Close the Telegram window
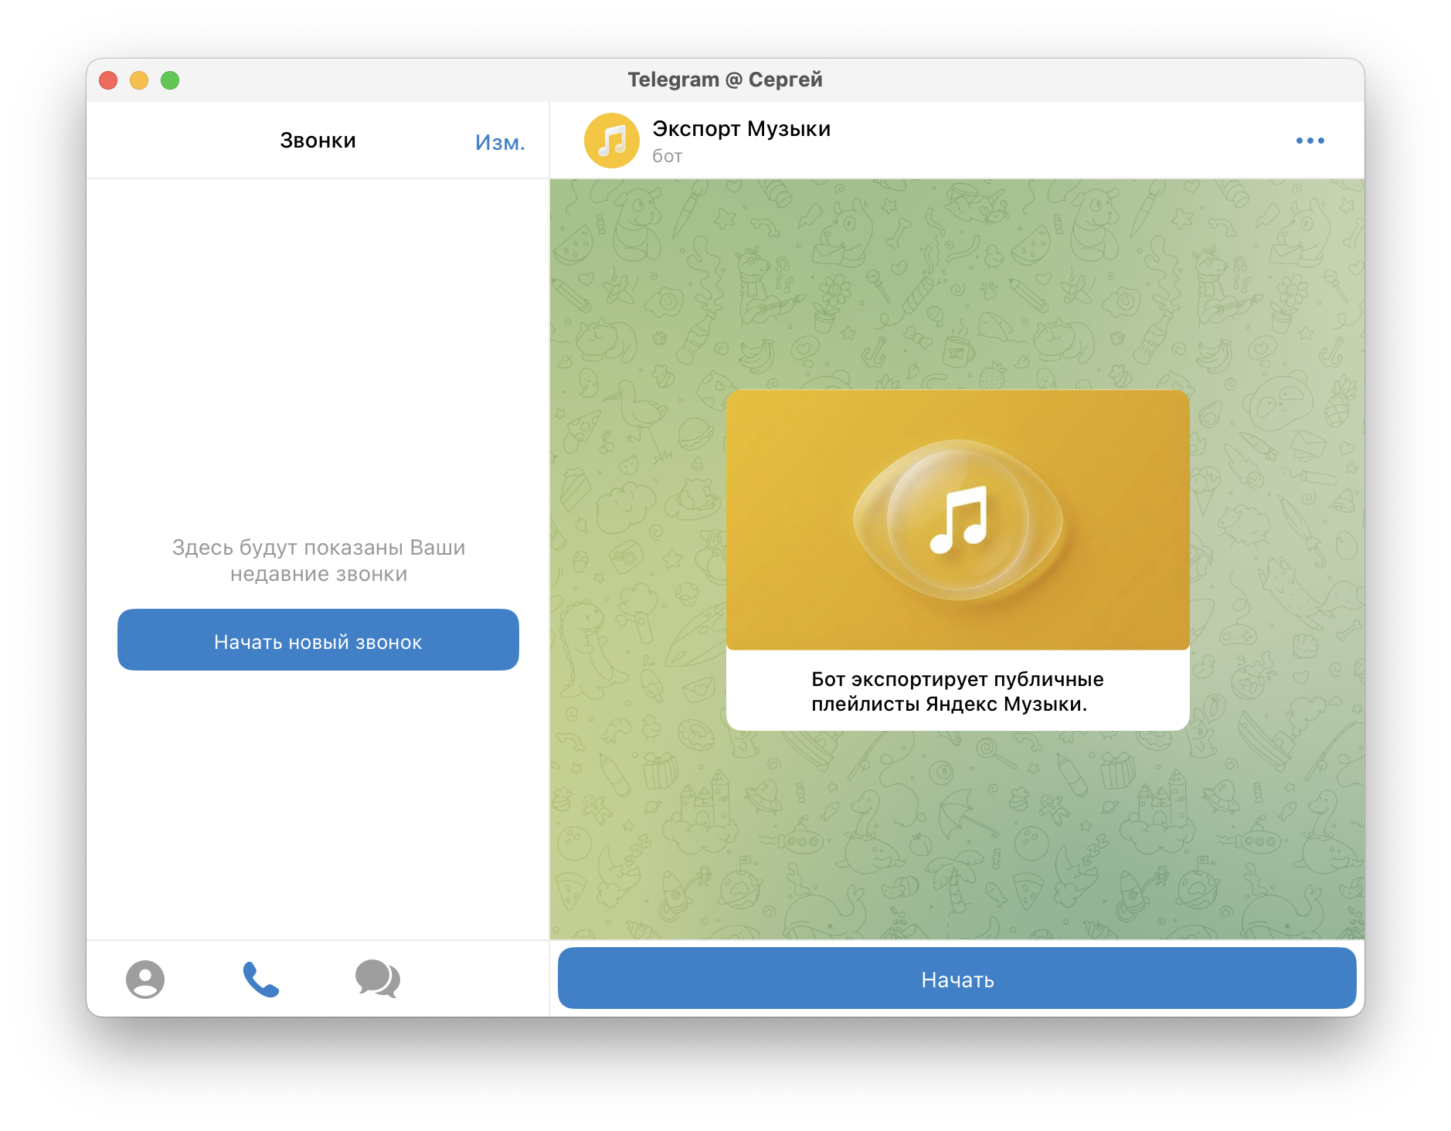The width and height of the screenshot is (1451, 1131). tap(108, 80)
